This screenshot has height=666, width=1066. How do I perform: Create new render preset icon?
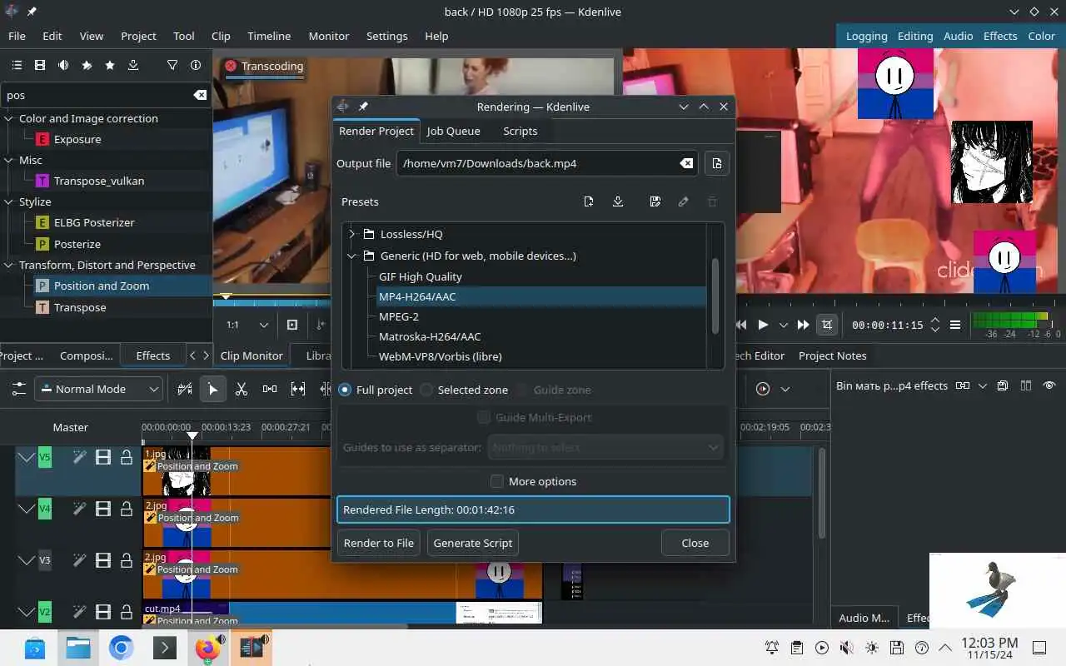coord(589,201)
